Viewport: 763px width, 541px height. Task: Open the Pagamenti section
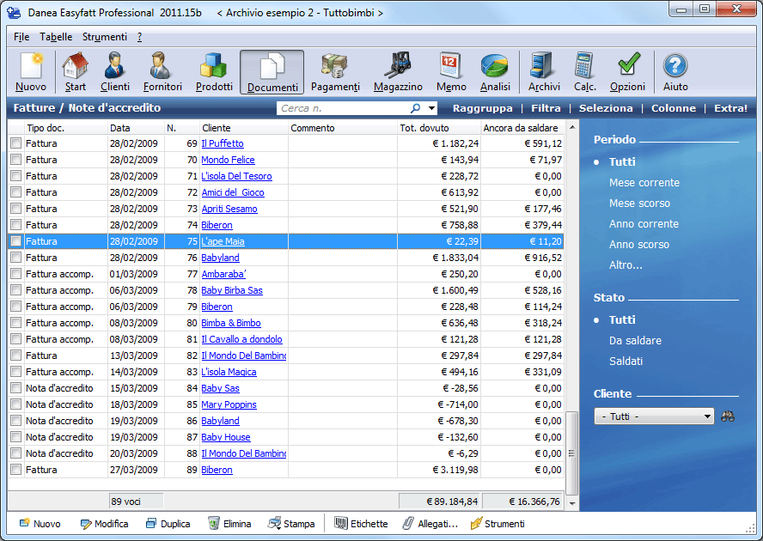[335, 72]
